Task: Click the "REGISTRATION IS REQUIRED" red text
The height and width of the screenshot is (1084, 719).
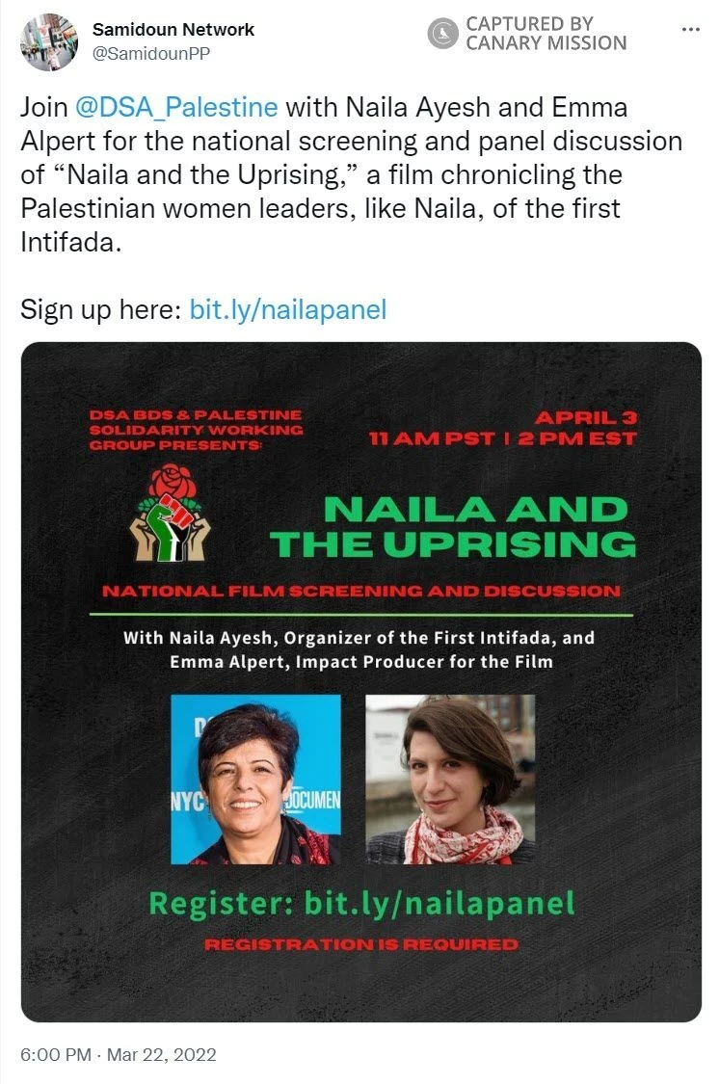Action: point(361,944)
